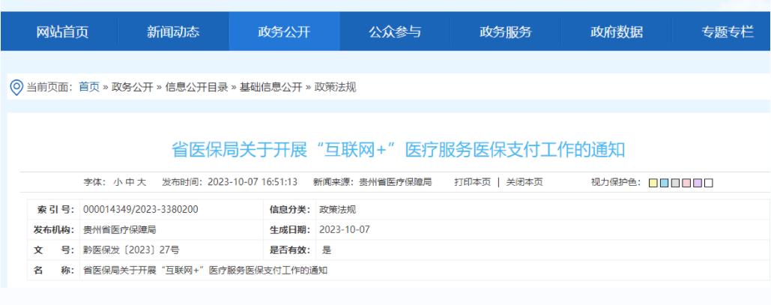Open the 网站首页 navigation tab
The width and height of the screenshot is (771, 305).
click(x=62, y=32)
